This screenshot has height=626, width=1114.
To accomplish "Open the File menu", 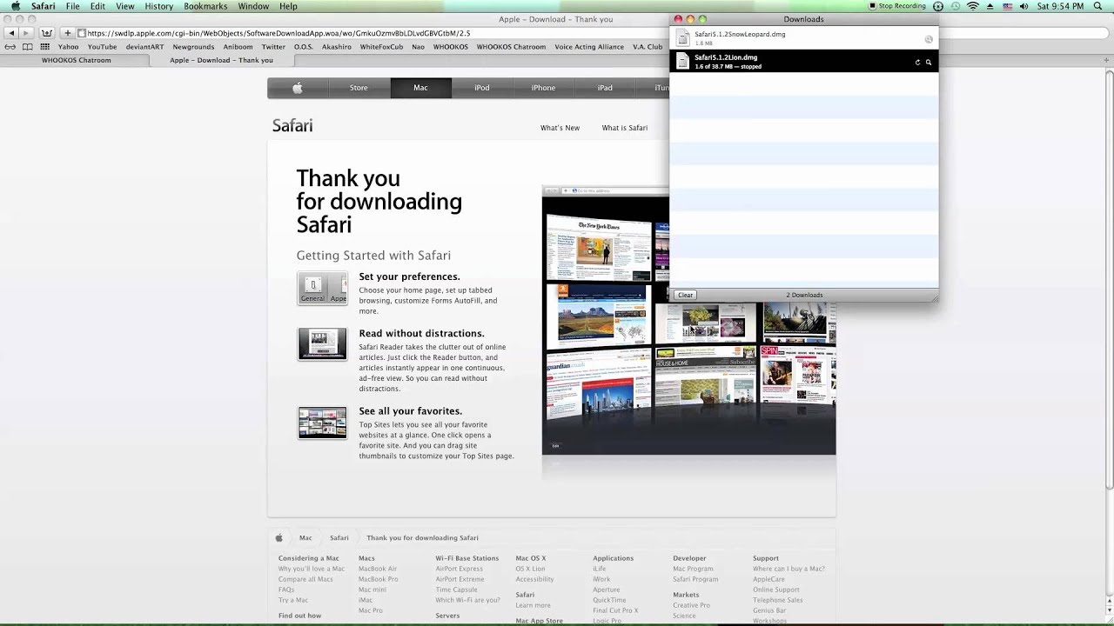I will (73, 6).
